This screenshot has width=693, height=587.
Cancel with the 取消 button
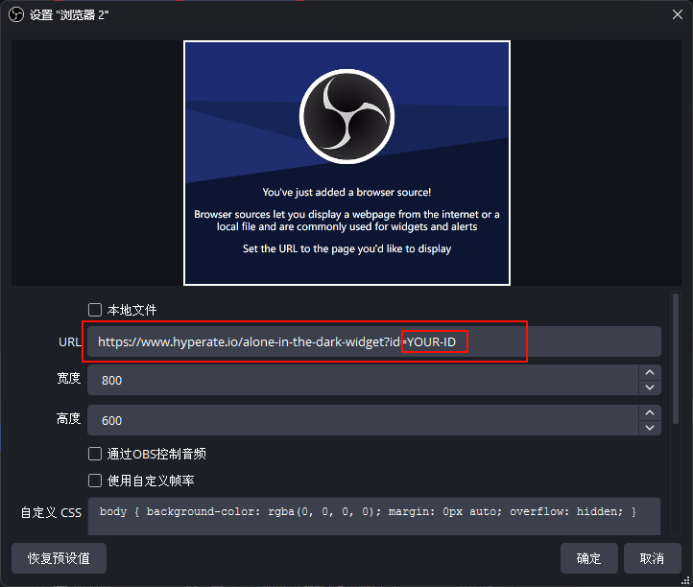point(652,558)
